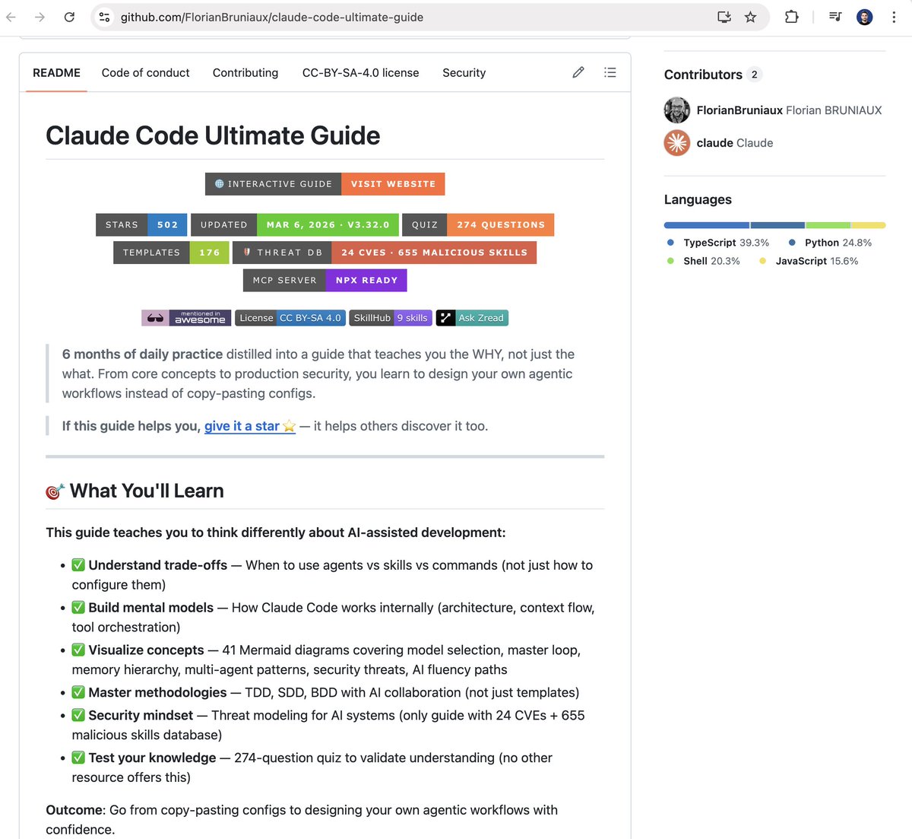This screenshot has height=839, width=912.
Task: Click TypeScript 39.3% language entry
Action: (x=717, y=243)
